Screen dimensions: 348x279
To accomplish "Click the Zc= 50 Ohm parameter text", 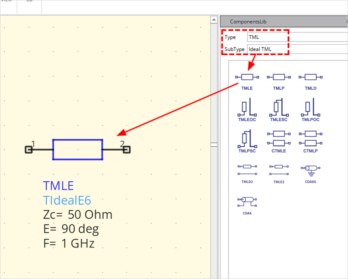I will [x=77, y=215].
